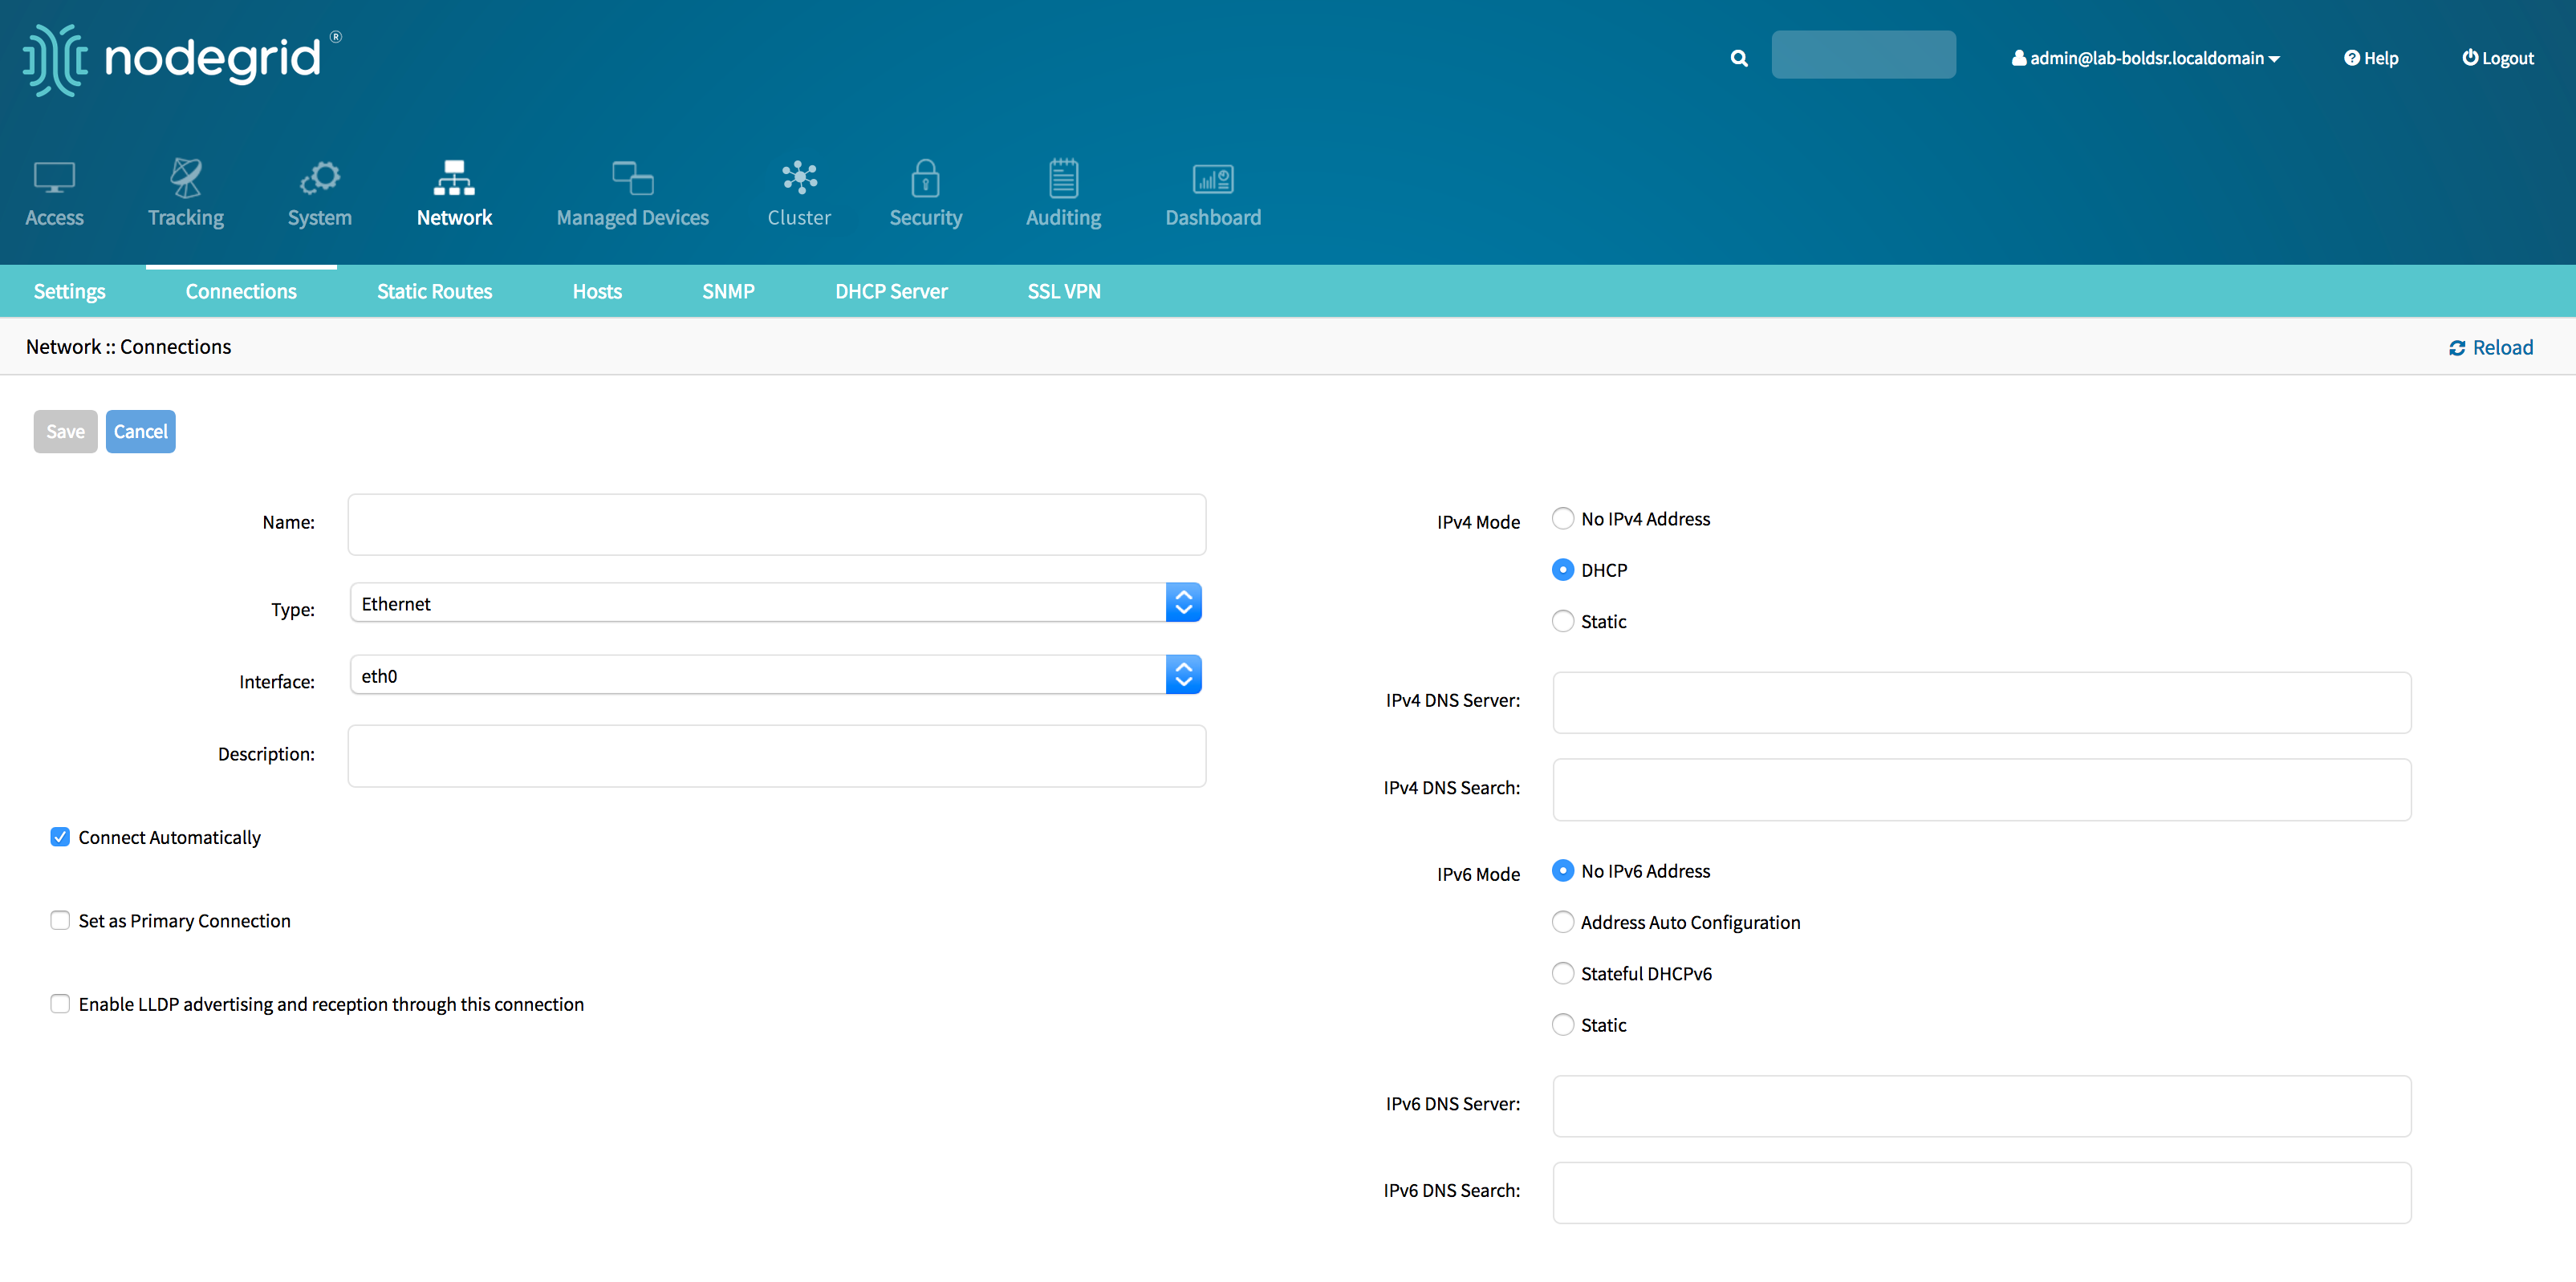Open the Auditing notepad icon

point(1063,178)
